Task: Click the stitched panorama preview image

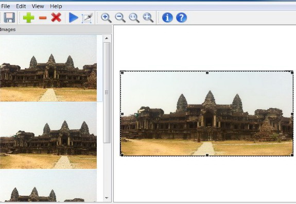Action: point(207,114)
